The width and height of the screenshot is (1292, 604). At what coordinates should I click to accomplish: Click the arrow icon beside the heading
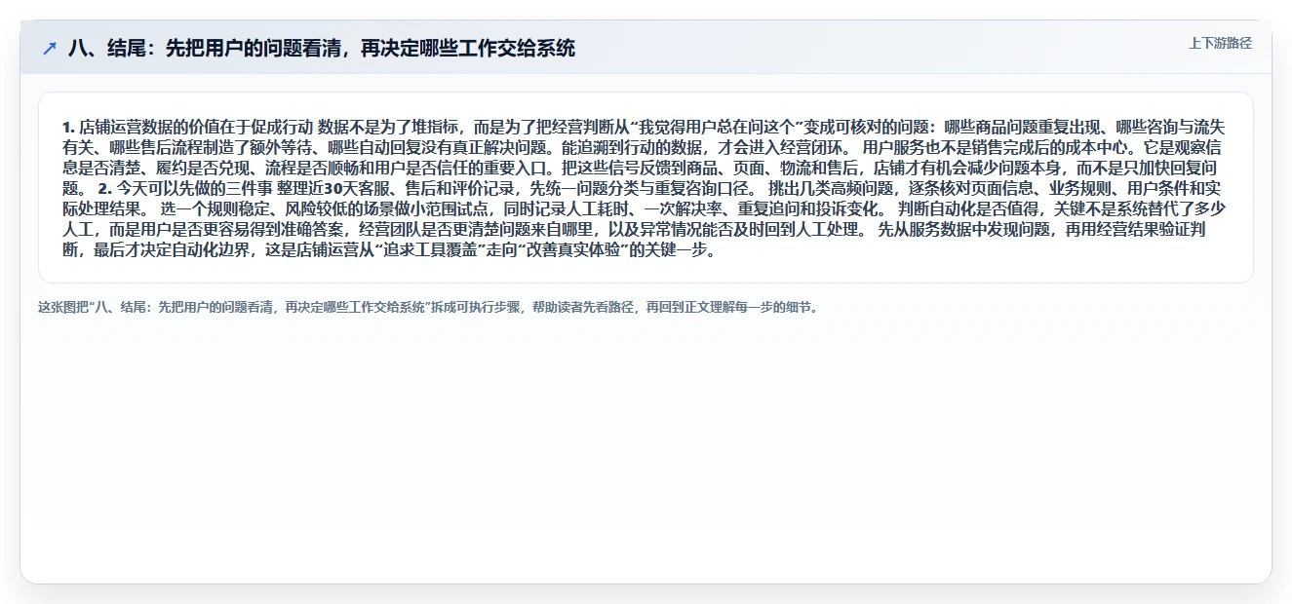[x=50, y=49]
